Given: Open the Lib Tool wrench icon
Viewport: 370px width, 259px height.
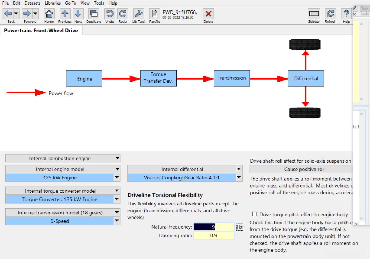Looking at the screenshot, I should pyautogui.click(x=138, y=14).
